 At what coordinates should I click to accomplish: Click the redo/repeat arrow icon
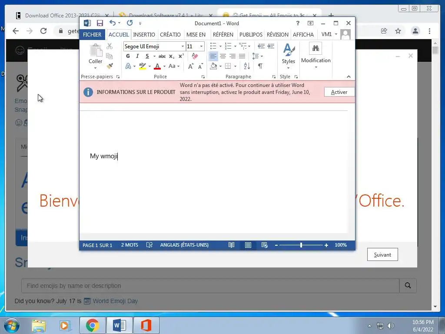130,23
